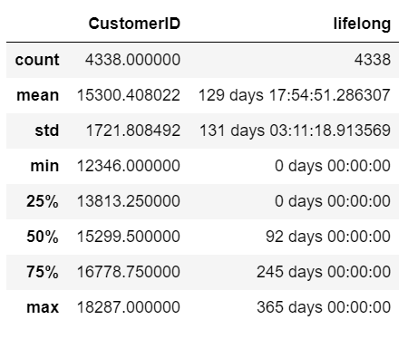Image resolution: width=408 pixels, height=339 pixels.
Task: Click the lifelong 245 days cell
Action: [324, 272]
